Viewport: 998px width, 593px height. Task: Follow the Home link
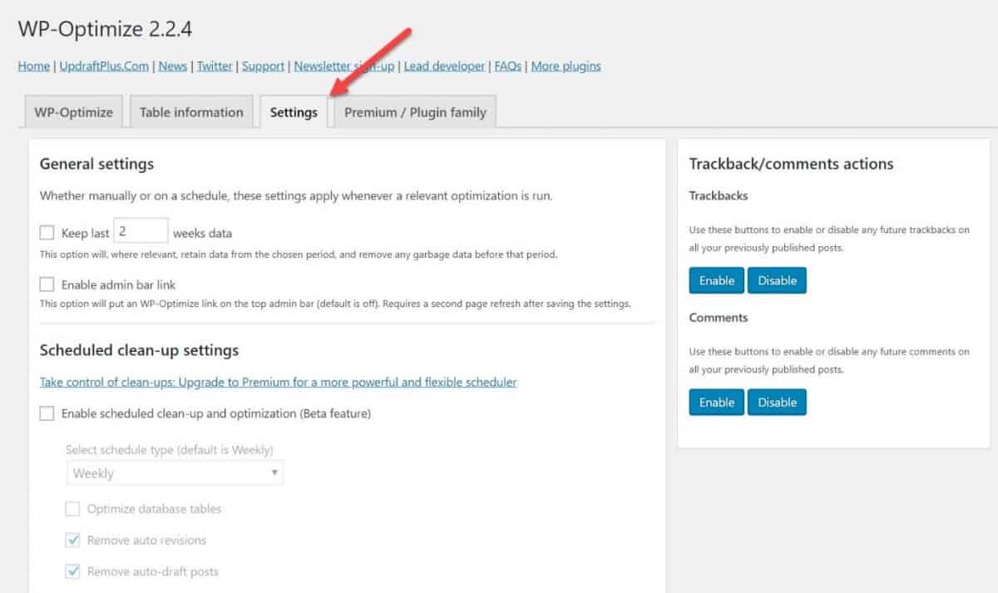[x=34, y=66]
